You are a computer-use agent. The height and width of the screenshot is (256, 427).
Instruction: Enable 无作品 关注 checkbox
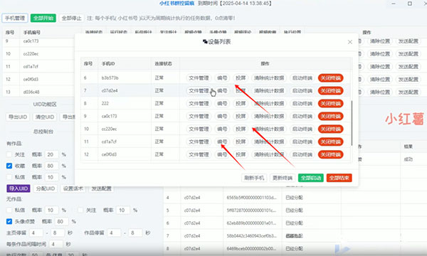click(80, 210)
